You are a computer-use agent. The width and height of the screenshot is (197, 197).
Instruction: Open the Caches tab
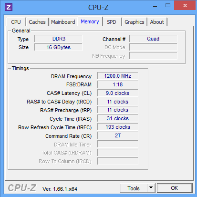click(x=37, y=22)
